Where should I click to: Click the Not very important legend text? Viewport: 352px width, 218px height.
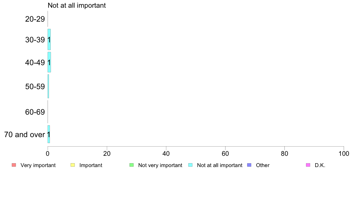160,165
